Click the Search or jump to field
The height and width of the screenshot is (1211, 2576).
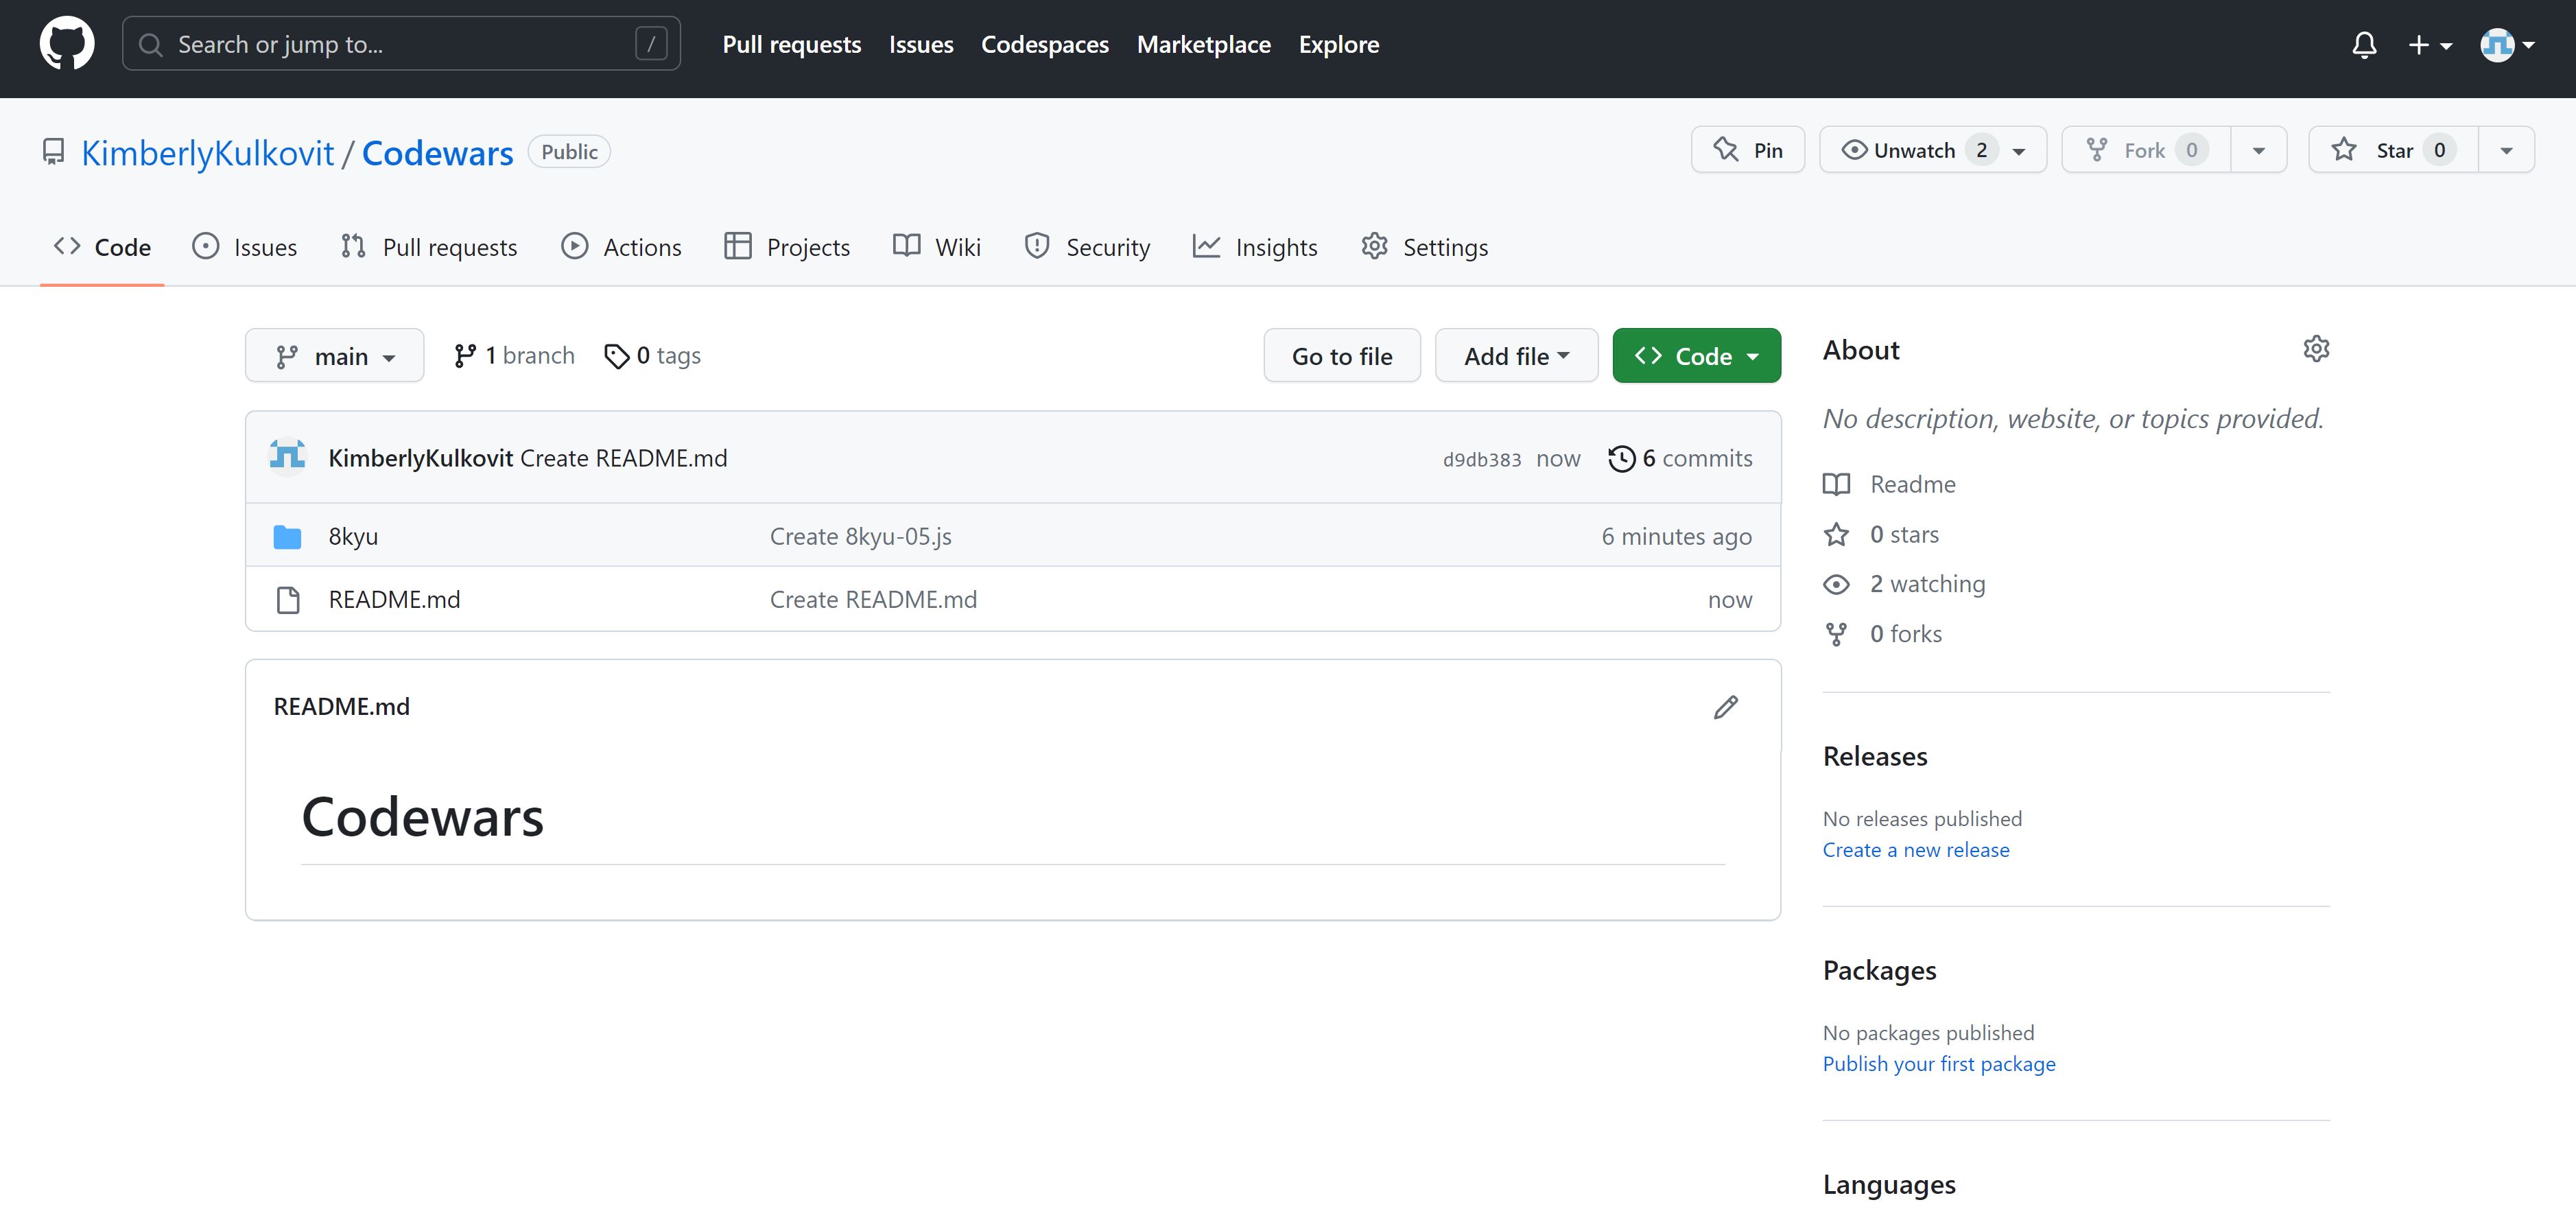click(x=401, y=44)
